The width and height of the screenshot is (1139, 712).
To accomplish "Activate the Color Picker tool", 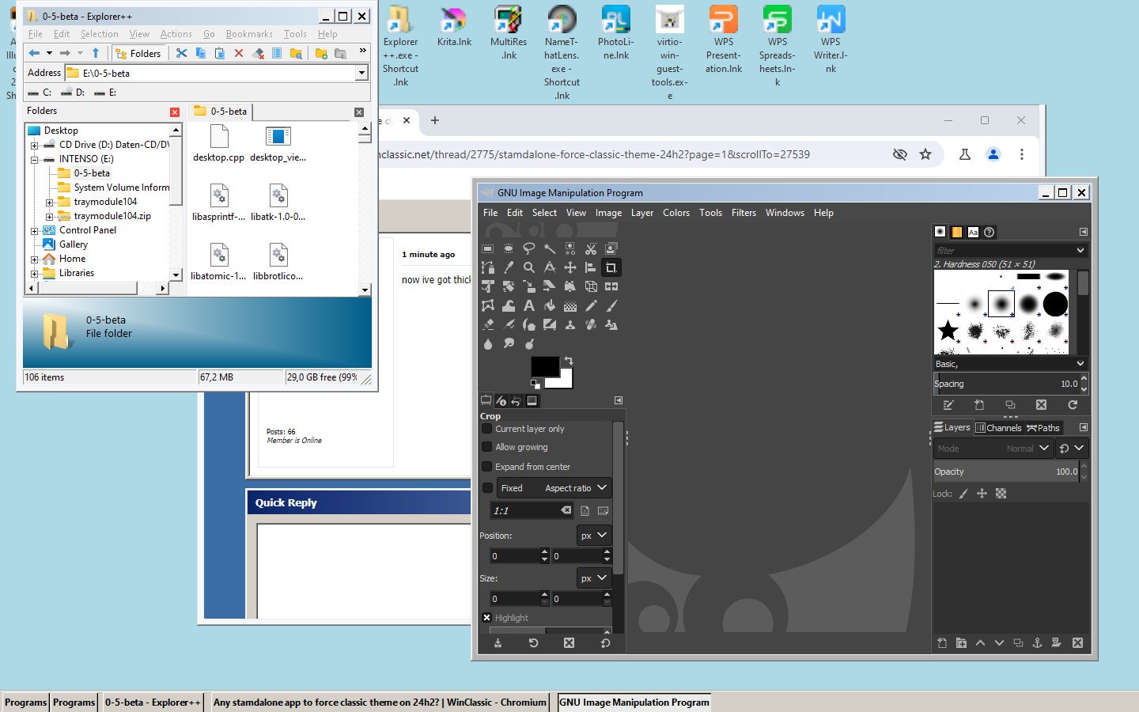I will (x=508, y=267).
